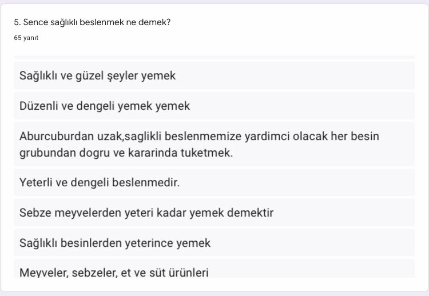Select the response "Sağlıklı ve güzel şeyler yemek"

tap(98, 75)
